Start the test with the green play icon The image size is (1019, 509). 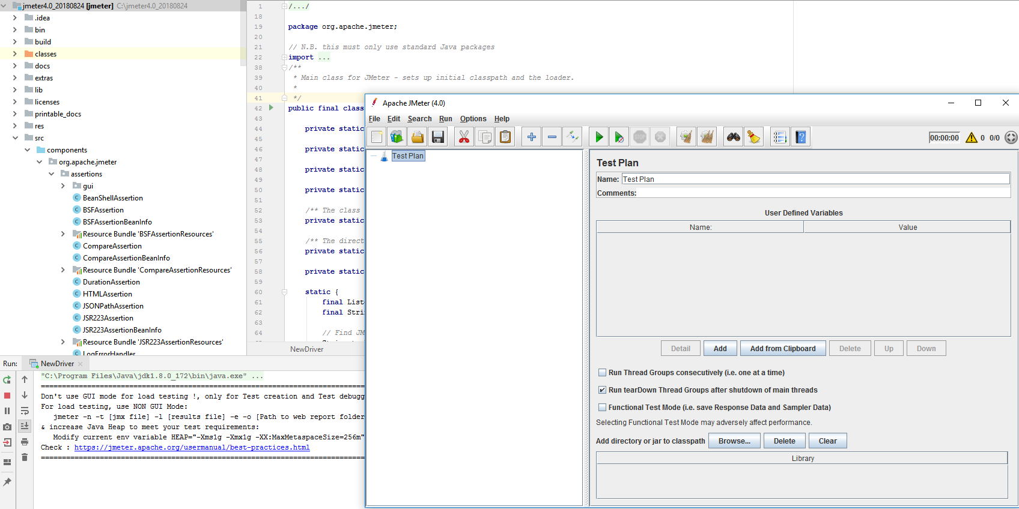click(599, 137)
